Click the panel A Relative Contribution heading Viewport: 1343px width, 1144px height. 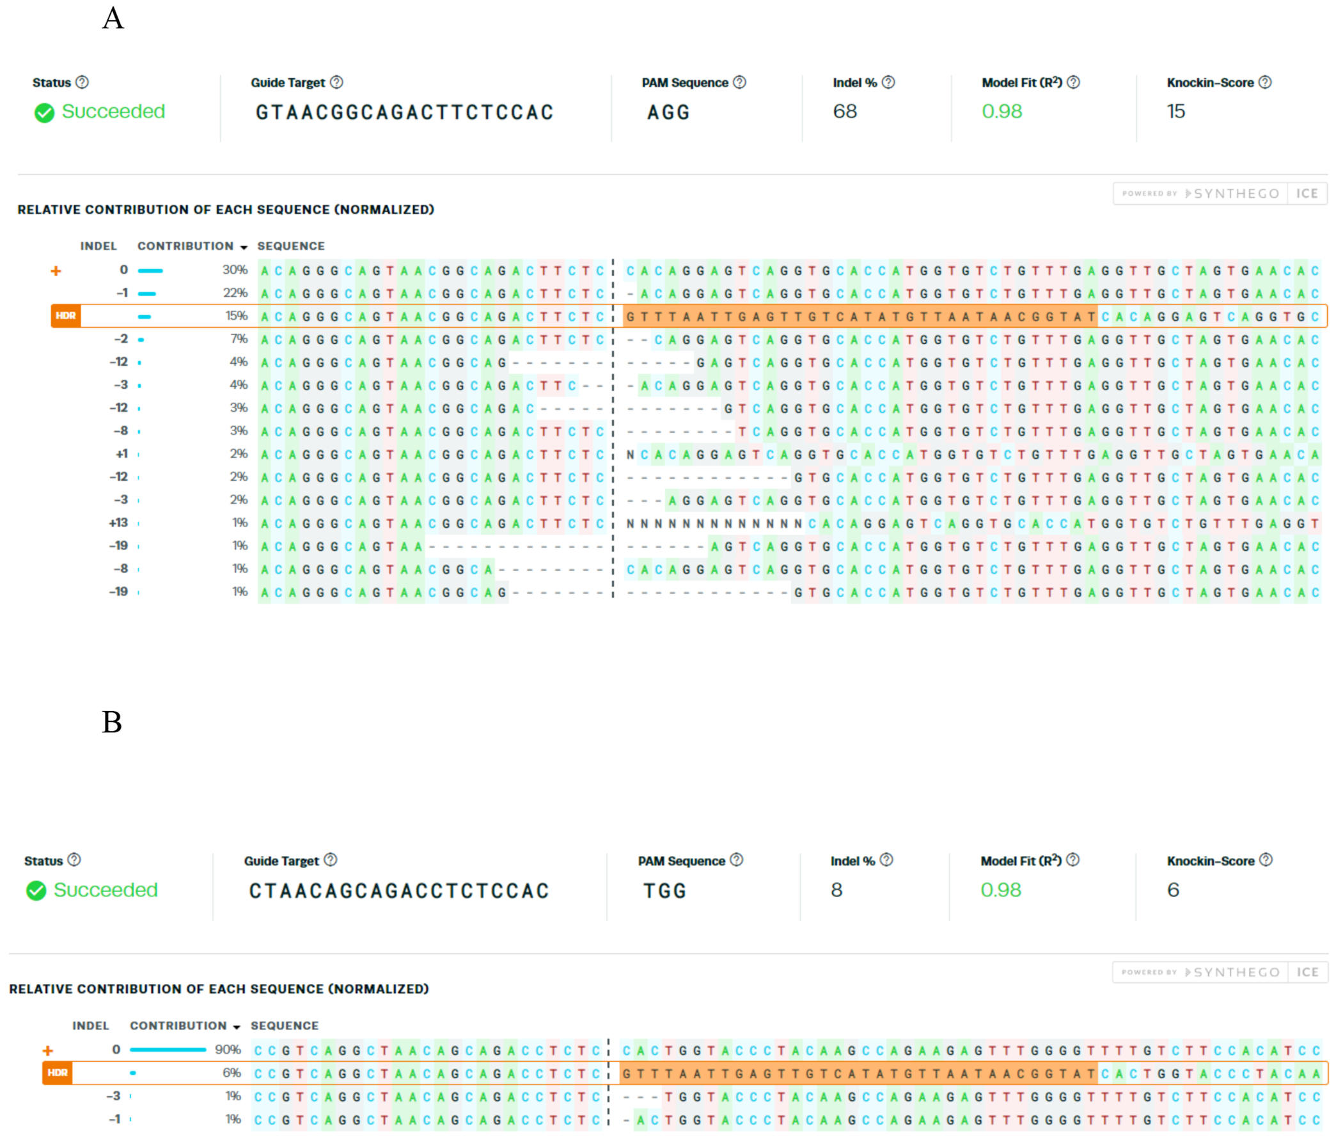coord(226,210)
